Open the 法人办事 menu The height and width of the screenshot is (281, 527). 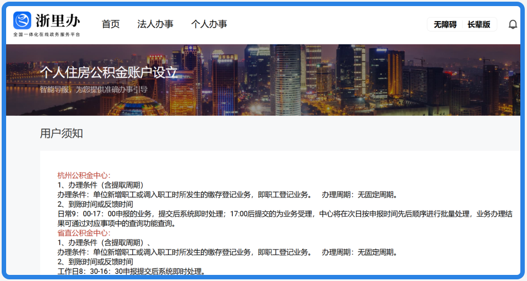[155, 24]
